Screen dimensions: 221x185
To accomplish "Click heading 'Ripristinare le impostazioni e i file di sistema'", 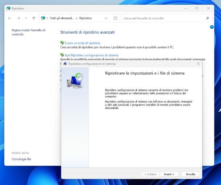I will tap(145, 73).
